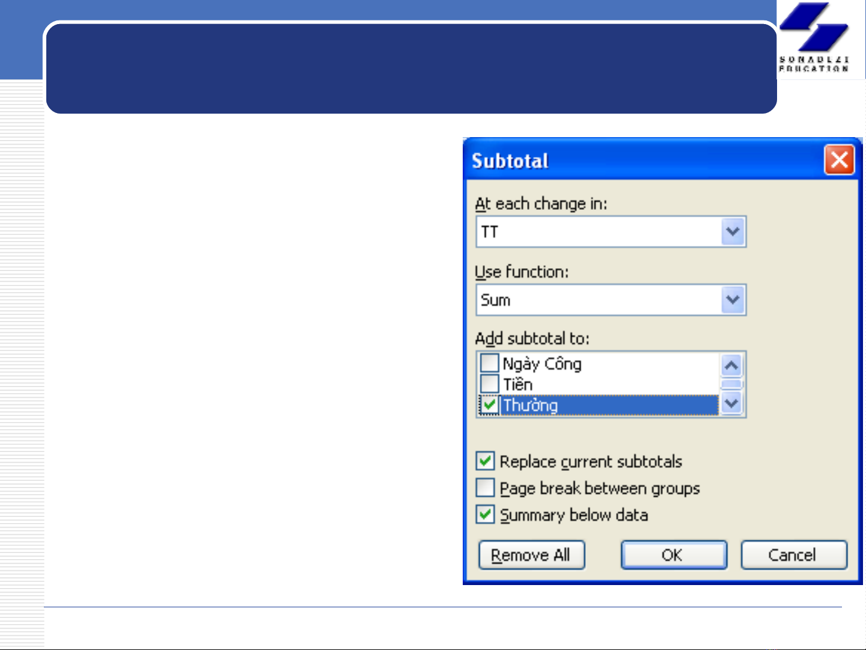Click the Sonadezi Education logo
The width and height of the screenshot is (866, 650).
pos(814,37)
